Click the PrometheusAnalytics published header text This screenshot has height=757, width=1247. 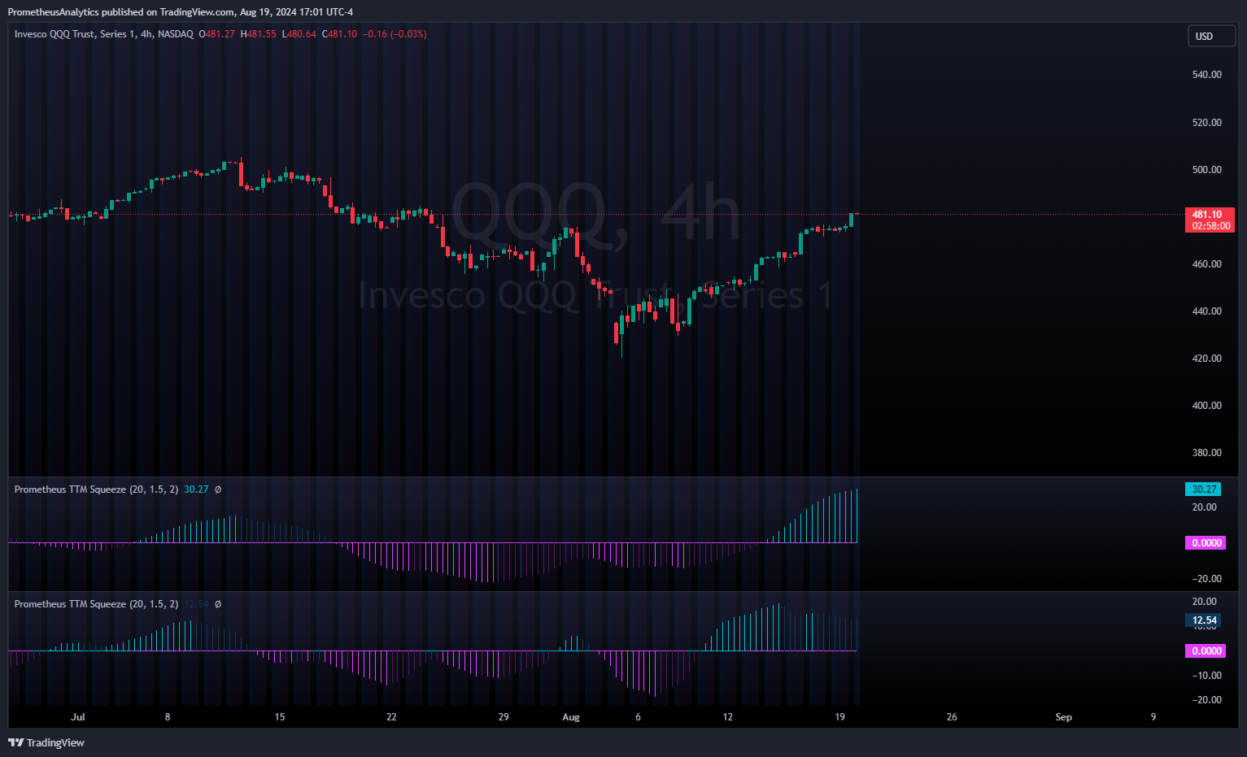tap(181, 12)
